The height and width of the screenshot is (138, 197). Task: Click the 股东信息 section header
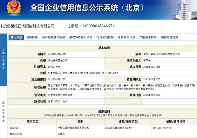(103, 111)
